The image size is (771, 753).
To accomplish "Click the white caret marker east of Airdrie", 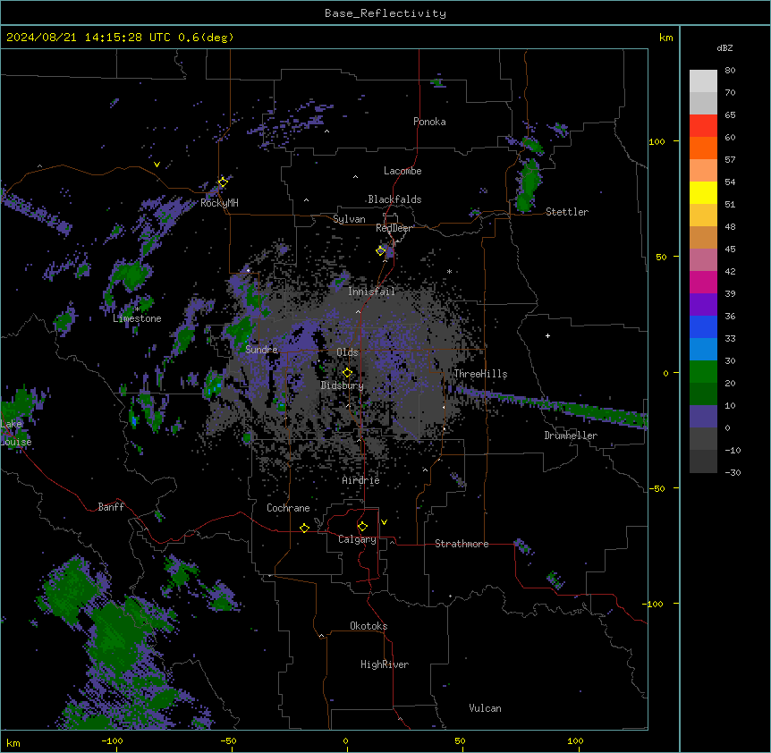I will point(426,470).
